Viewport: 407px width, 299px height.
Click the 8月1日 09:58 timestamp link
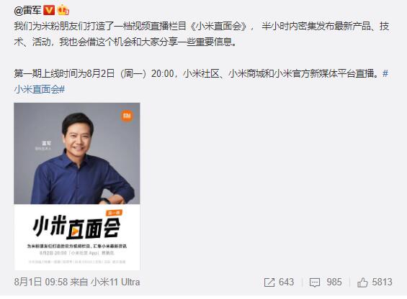pos(41,282)
